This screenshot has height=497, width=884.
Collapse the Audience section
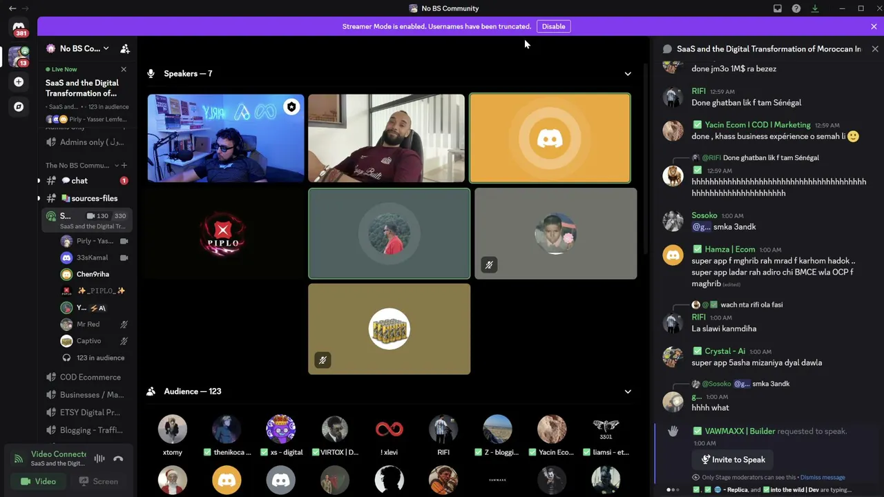pyautogui.click(x=628, y=391)
